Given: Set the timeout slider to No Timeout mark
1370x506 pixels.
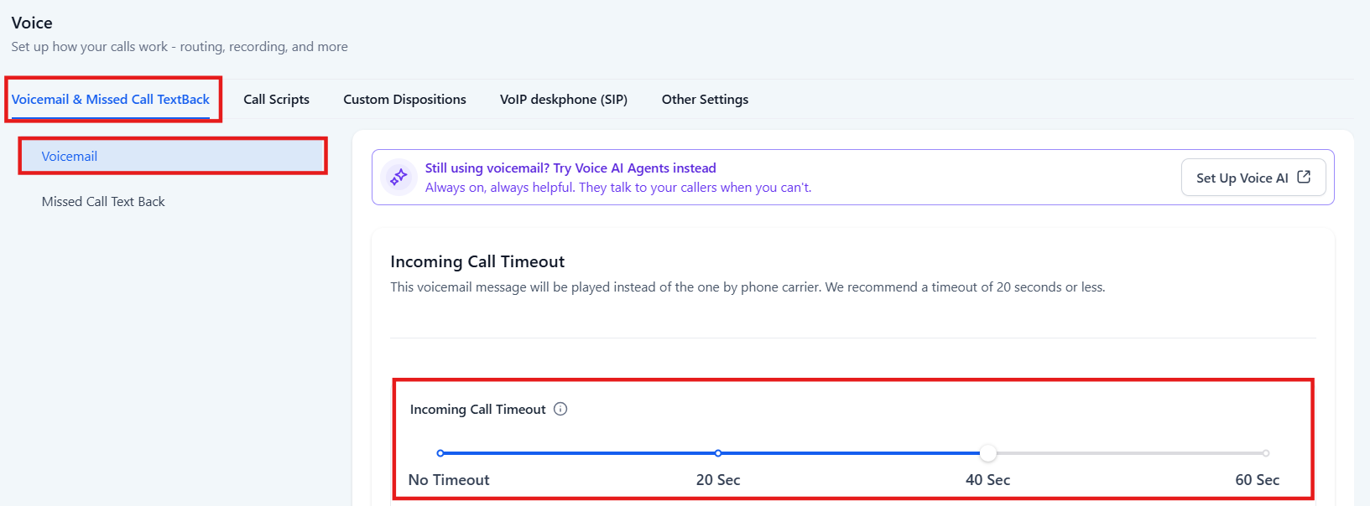Looking at the screenshot, I should [x=440, y=453].
